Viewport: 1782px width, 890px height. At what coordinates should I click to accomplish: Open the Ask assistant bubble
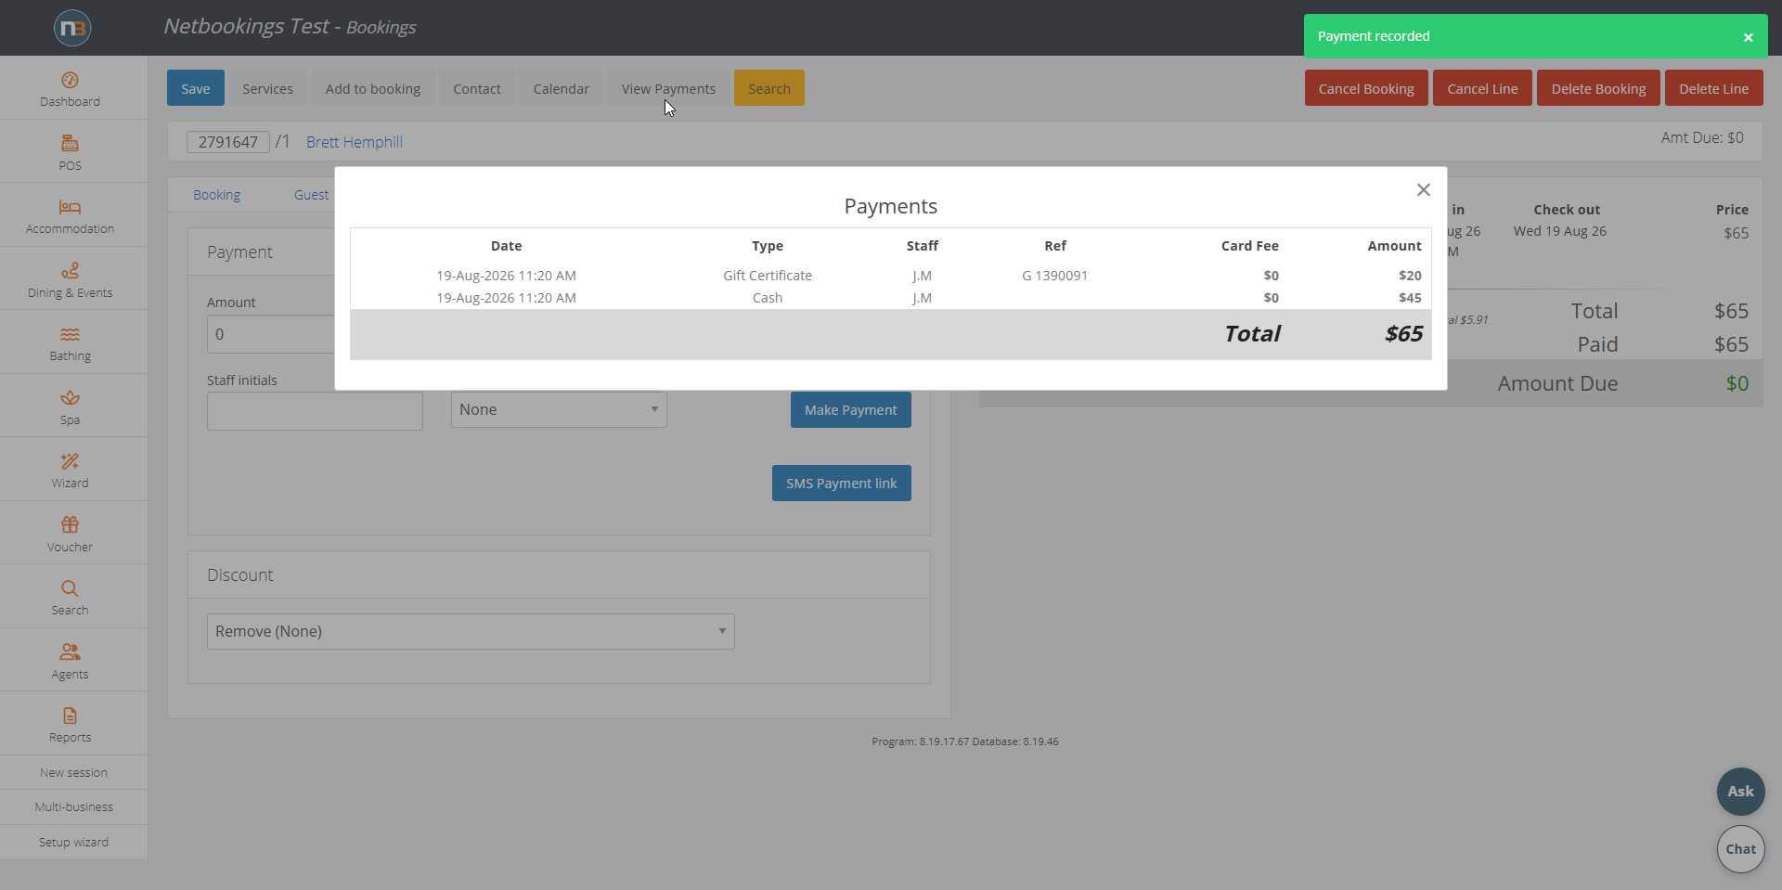pyautogui.click(x=1740, y=792)
